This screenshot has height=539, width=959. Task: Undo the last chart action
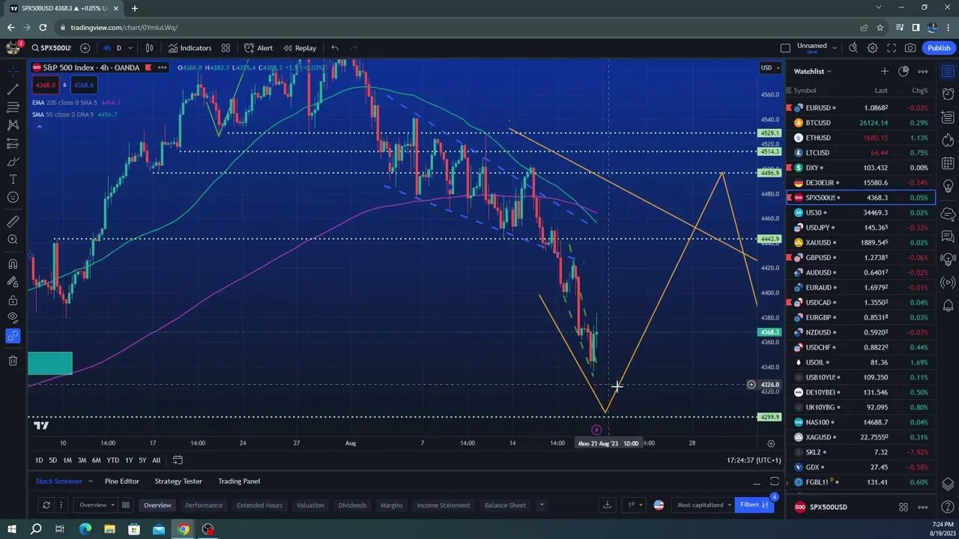pyautogui.click(x=335, y=48)
